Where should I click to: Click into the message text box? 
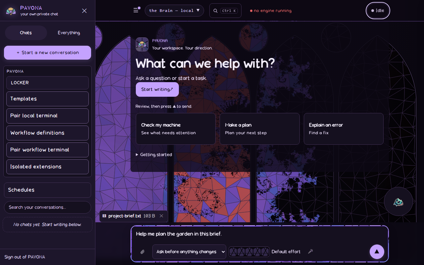click(x=260, y=234)
